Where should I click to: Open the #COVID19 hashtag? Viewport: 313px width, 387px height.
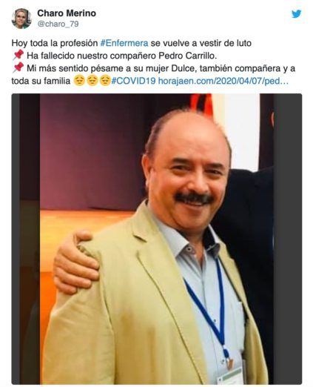133,81
